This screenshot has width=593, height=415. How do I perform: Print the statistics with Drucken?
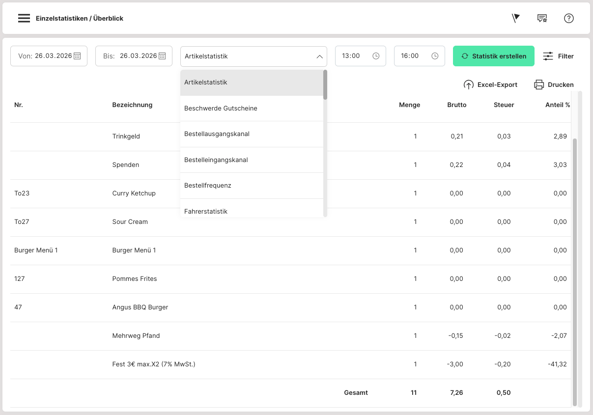click(554, 84)
